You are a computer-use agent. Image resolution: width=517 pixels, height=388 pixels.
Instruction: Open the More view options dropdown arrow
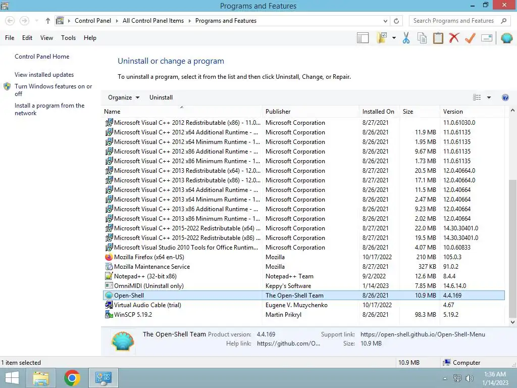[489, 98]
